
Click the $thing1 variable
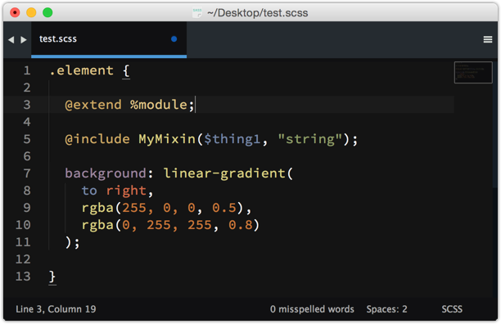coord(232,139)
